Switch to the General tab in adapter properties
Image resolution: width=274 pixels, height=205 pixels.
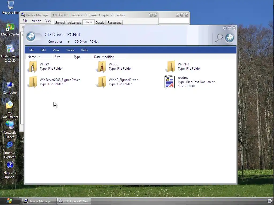pos(60,23)
